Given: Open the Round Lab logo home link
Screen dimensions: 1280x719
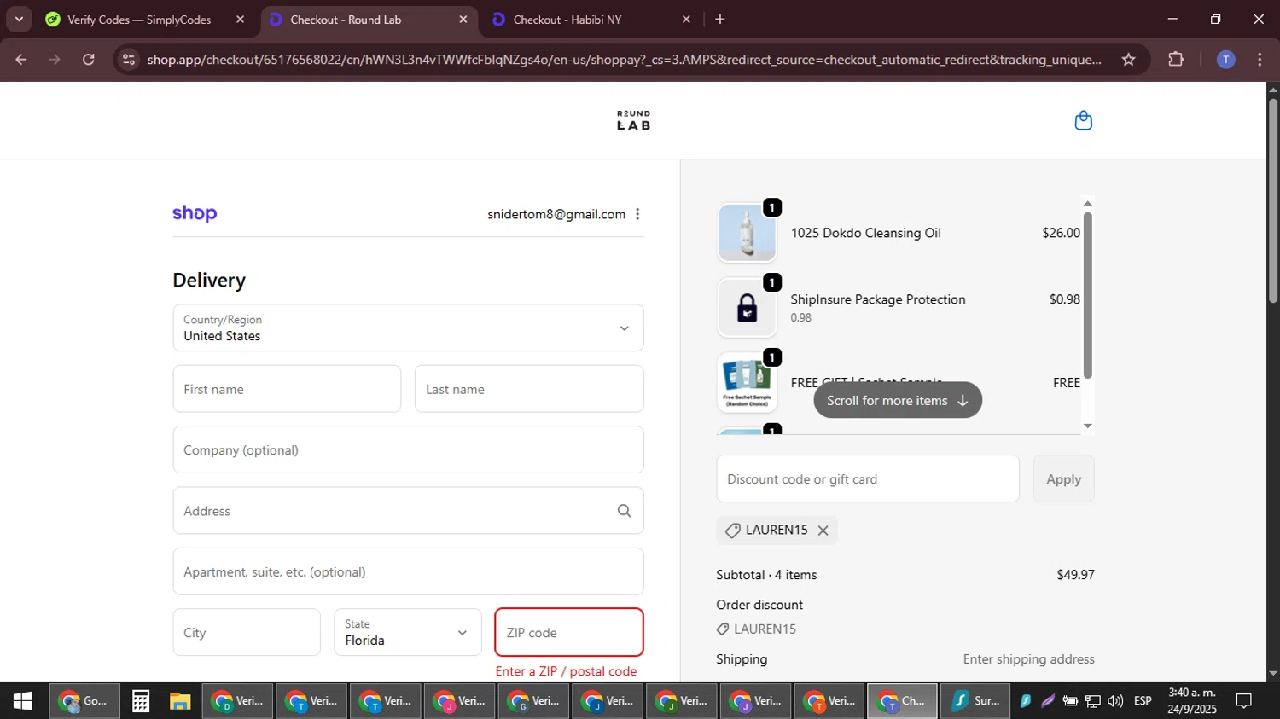Looking at the screenshot, I should pos(633,120).
